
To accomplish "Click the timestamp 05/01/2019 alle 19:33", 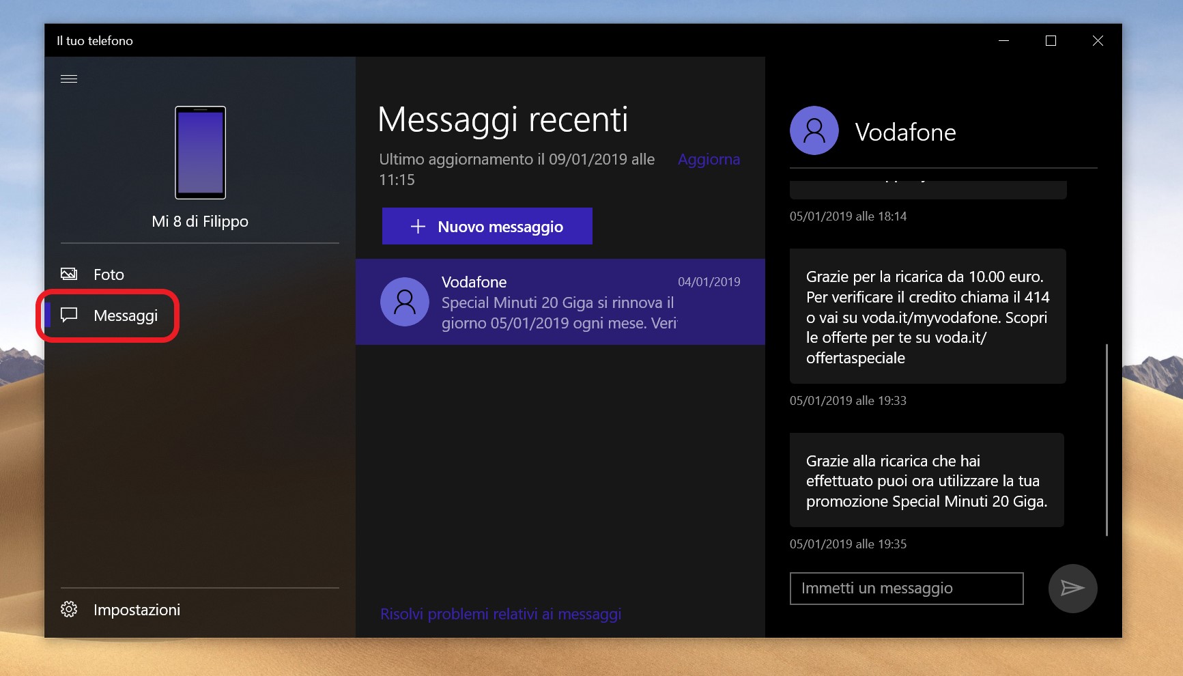I will (x=848, y=401).
